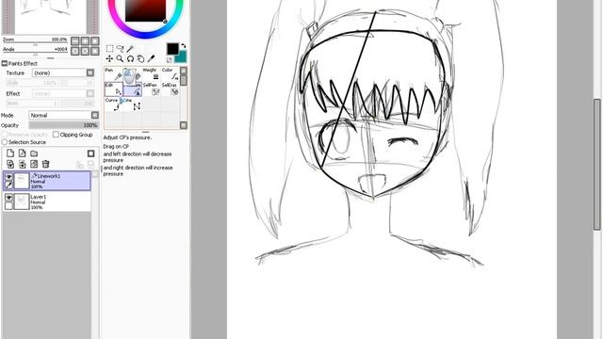Reset zoom with the square button
This screenshot has width=603, height=339.
(x=94, y=40)
